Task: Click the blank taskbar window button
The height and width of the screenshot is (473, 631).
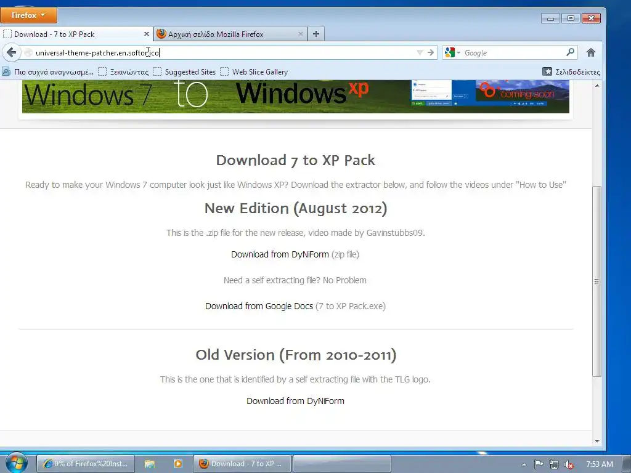Action: 342,464
